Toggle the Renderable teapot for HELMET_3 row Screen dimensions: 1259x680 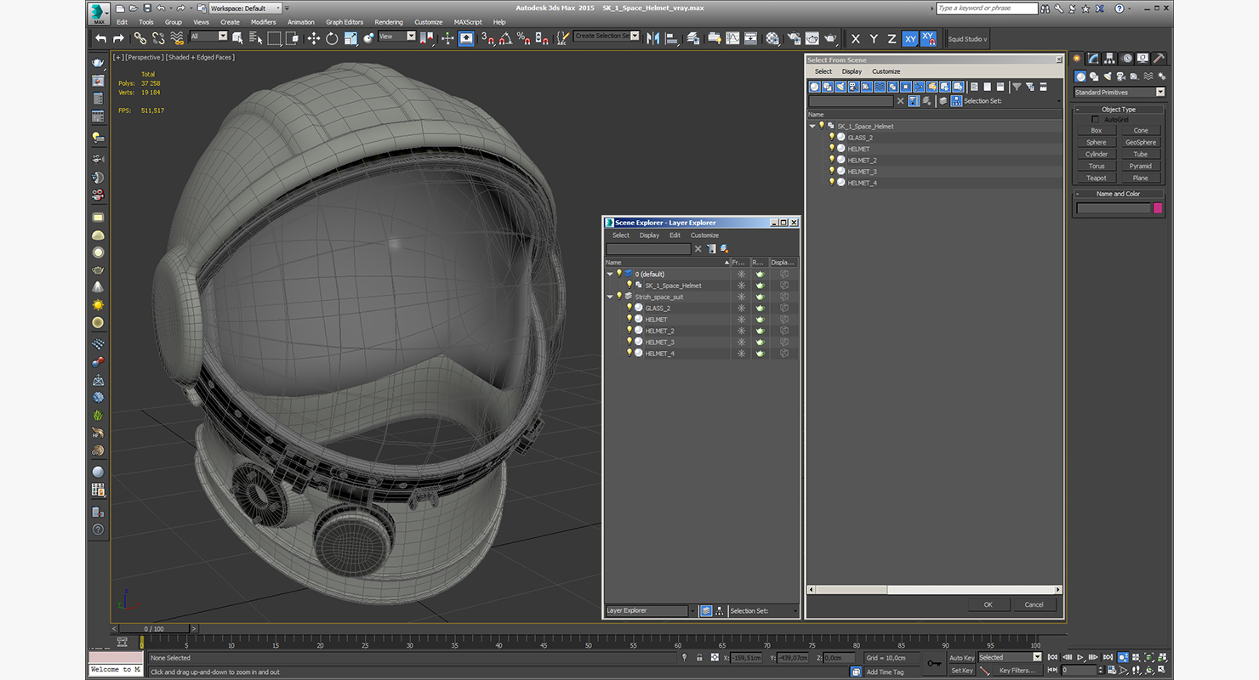[x=761, y=342]
